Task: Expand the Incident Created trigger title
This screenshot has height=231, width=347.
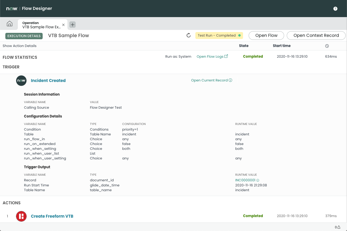Action: (48, 80)
